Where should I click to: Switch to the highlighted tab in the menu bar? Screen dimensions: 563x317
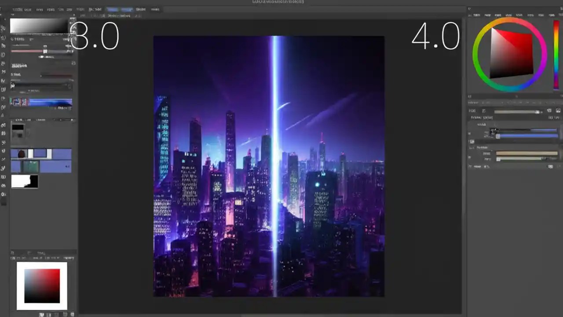(113, 9)
